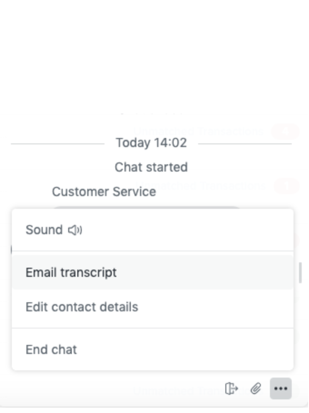Close the menu via three-dots button

click(x=281, y=388)
